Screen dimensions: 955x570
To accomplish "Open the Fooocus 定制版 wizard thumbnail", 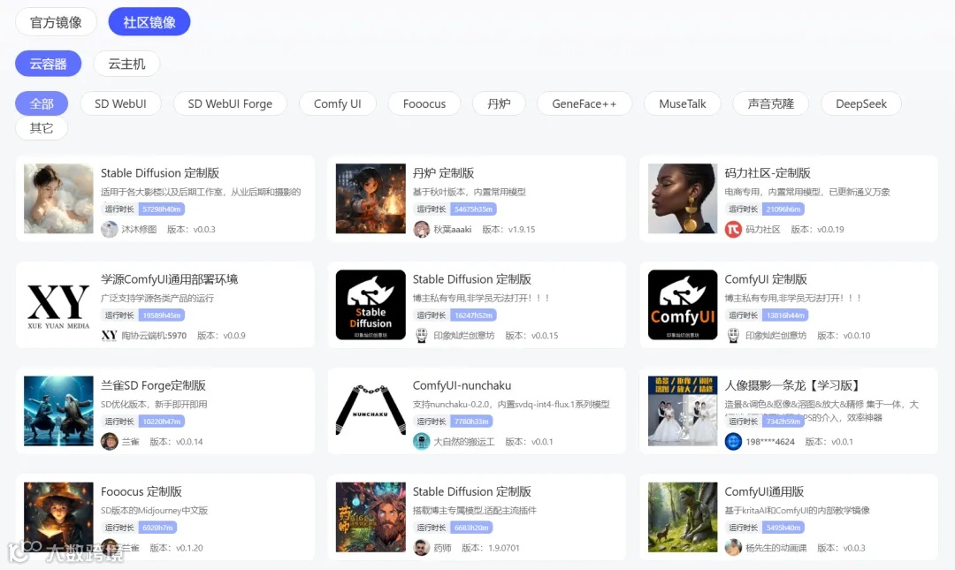I will tap(58, 517).
